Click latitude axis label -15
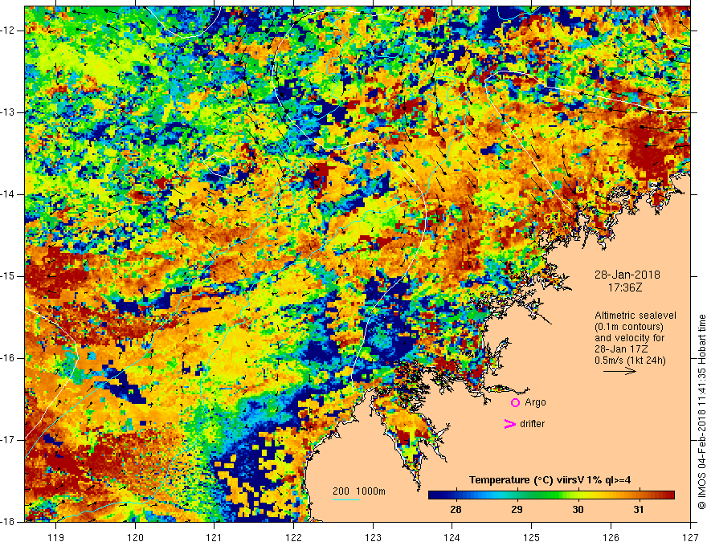This screenshot has width=707, height=546. point(8,276)
